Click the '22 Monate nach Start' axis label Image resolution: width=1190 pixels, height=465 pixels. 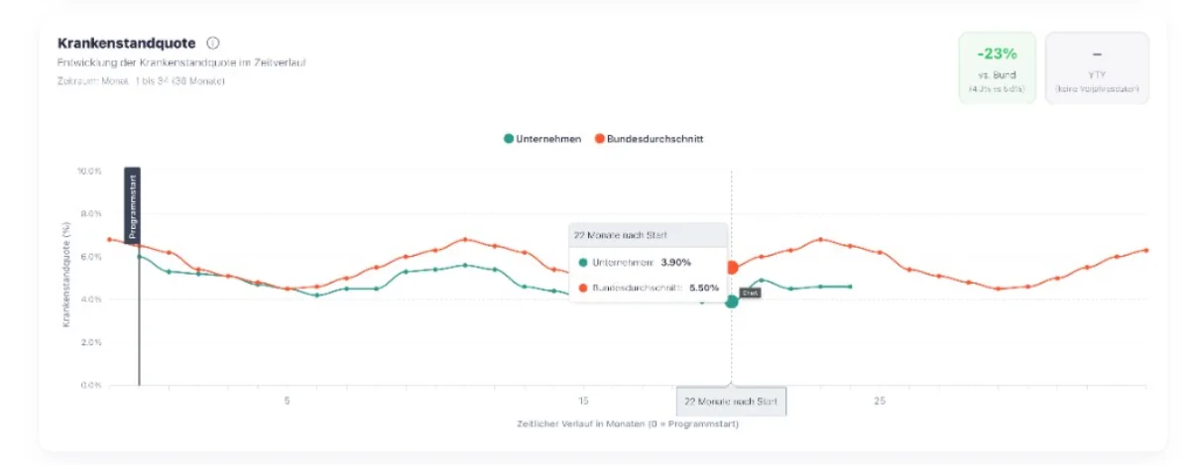(x=731, y=402)
